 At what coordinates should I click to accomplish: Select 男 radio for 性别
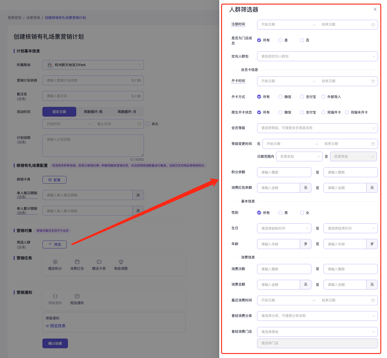point(281,213)
